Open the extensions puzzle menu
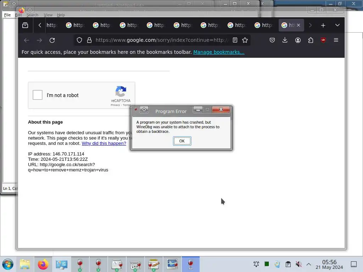Image resolution: width=363 pixels, height=272 pixels. [311, 40]
